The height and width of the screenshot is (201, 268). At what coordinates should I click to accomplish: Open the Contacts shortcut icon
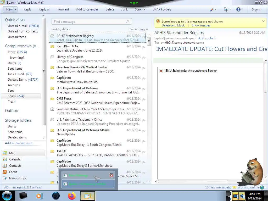coord(5,166)
